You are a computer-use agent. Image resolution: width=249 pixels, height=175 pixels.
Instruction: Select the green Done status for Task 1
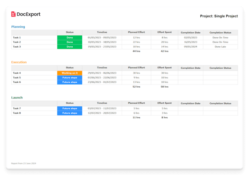[x=70, y=38]
